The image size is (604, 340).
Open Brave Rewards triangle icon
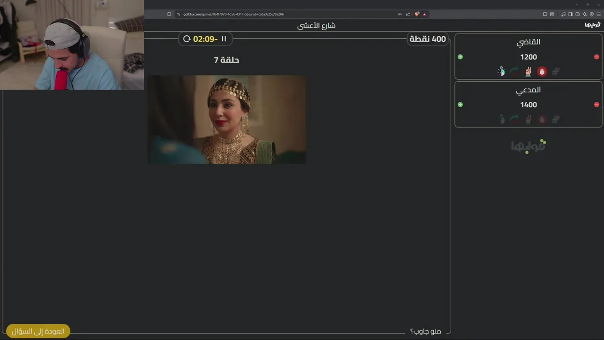(x=424, y=14)
